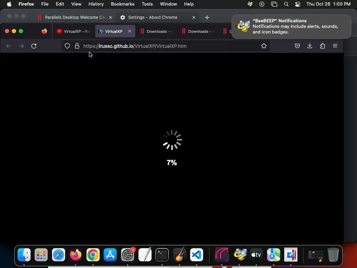Add a new tab in background window

click(x=207, y=17)
